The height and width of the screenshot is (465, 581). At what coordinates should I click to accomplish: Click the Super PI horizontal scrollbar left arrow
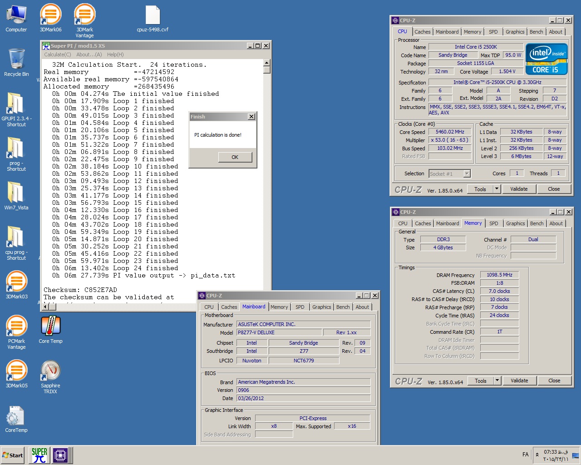click(x=45, y=307)
